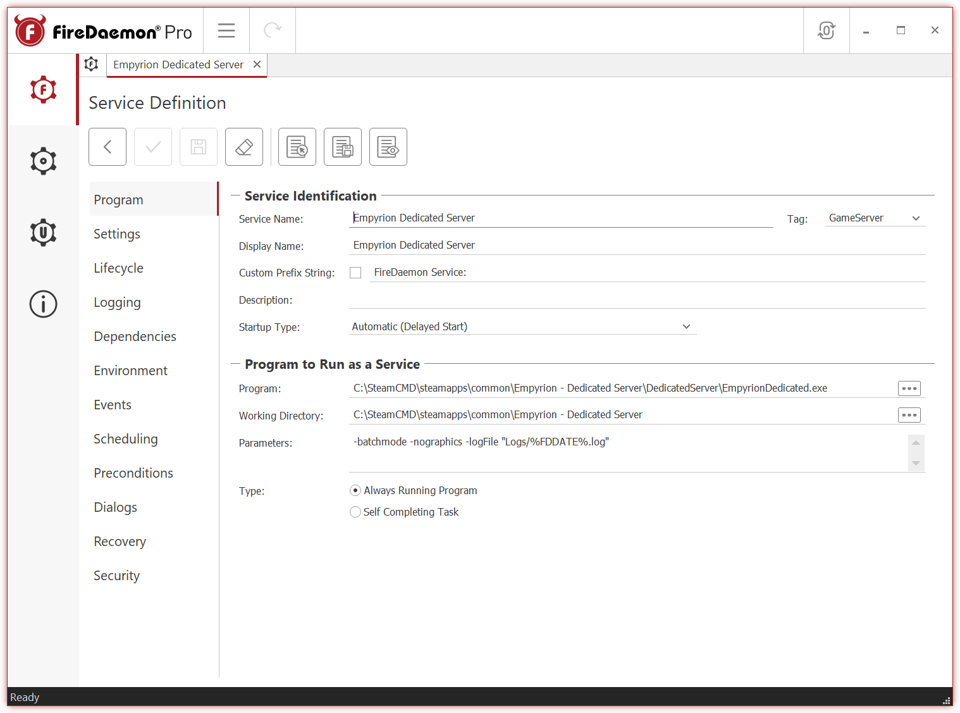The width and height of the screenshot is (960, 713).
Task: Open the Preconditions section
Action: (x=154, y=473)
